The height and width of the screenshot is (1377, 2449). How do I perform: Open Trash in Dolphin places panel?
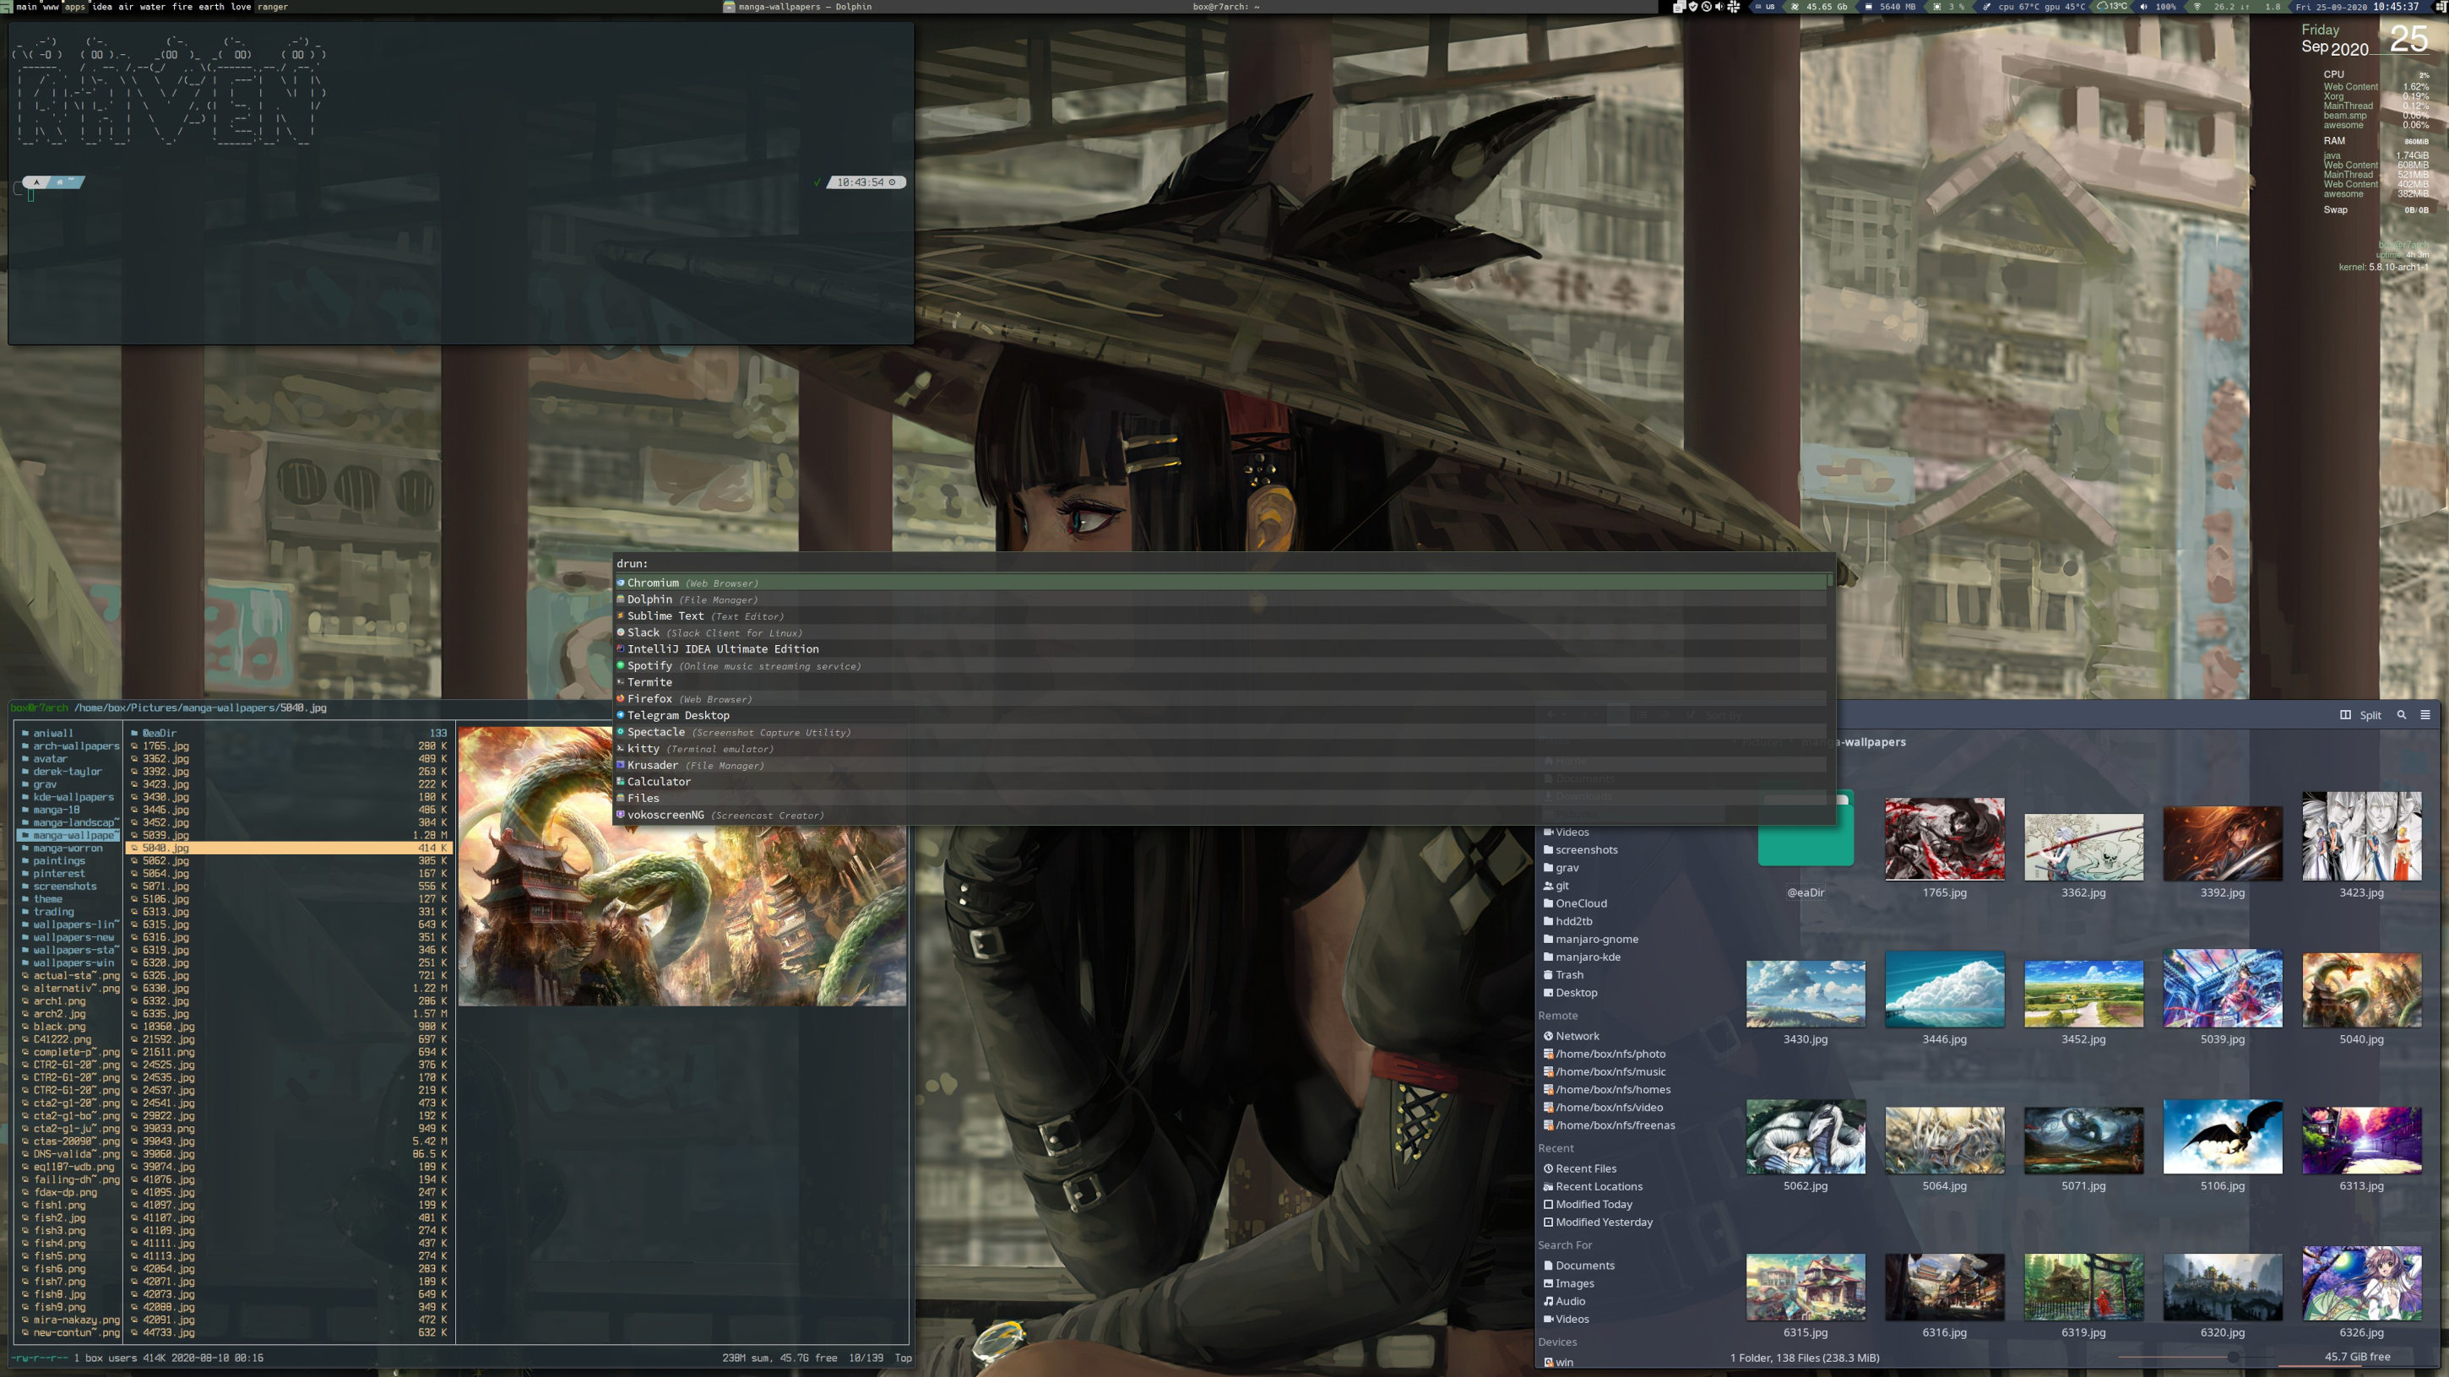tap(1569, 975)
